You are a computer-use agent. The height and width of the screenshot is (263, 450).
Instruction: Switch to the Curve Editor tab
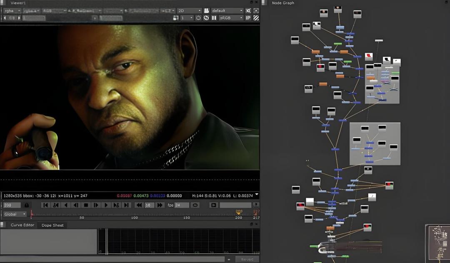[22, 225]
